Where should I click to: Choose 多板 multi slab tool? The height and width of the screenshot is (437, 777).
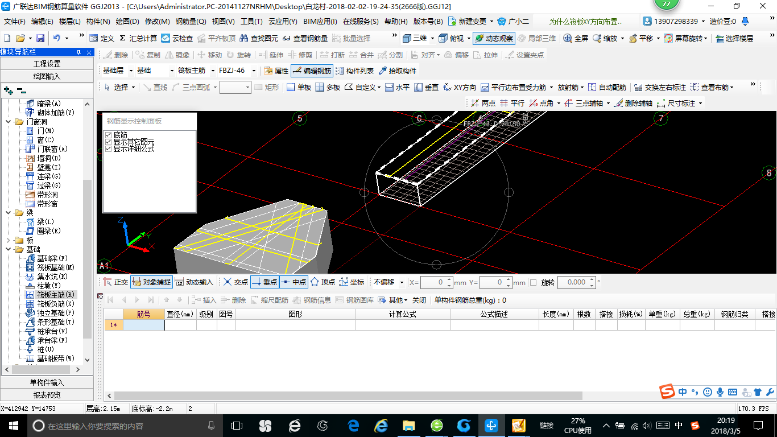tap(328, 87)
